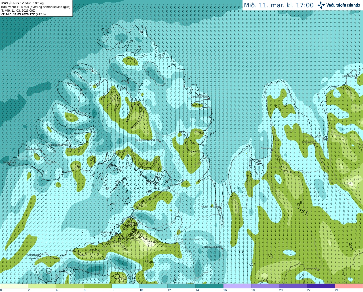Click the dark teal 14–16 legend swatch
363x292 pixels.
point(209,286)
